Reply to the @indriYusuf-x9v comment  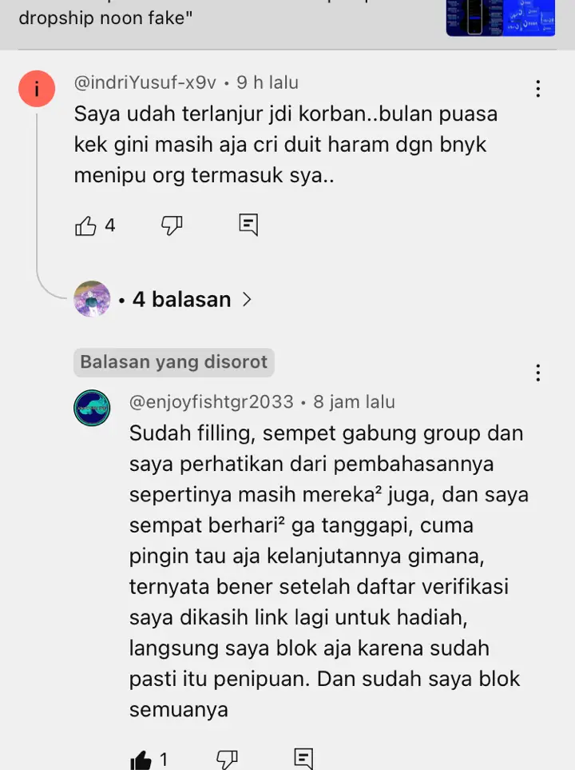pyautogui.click(x=248, y=225)
